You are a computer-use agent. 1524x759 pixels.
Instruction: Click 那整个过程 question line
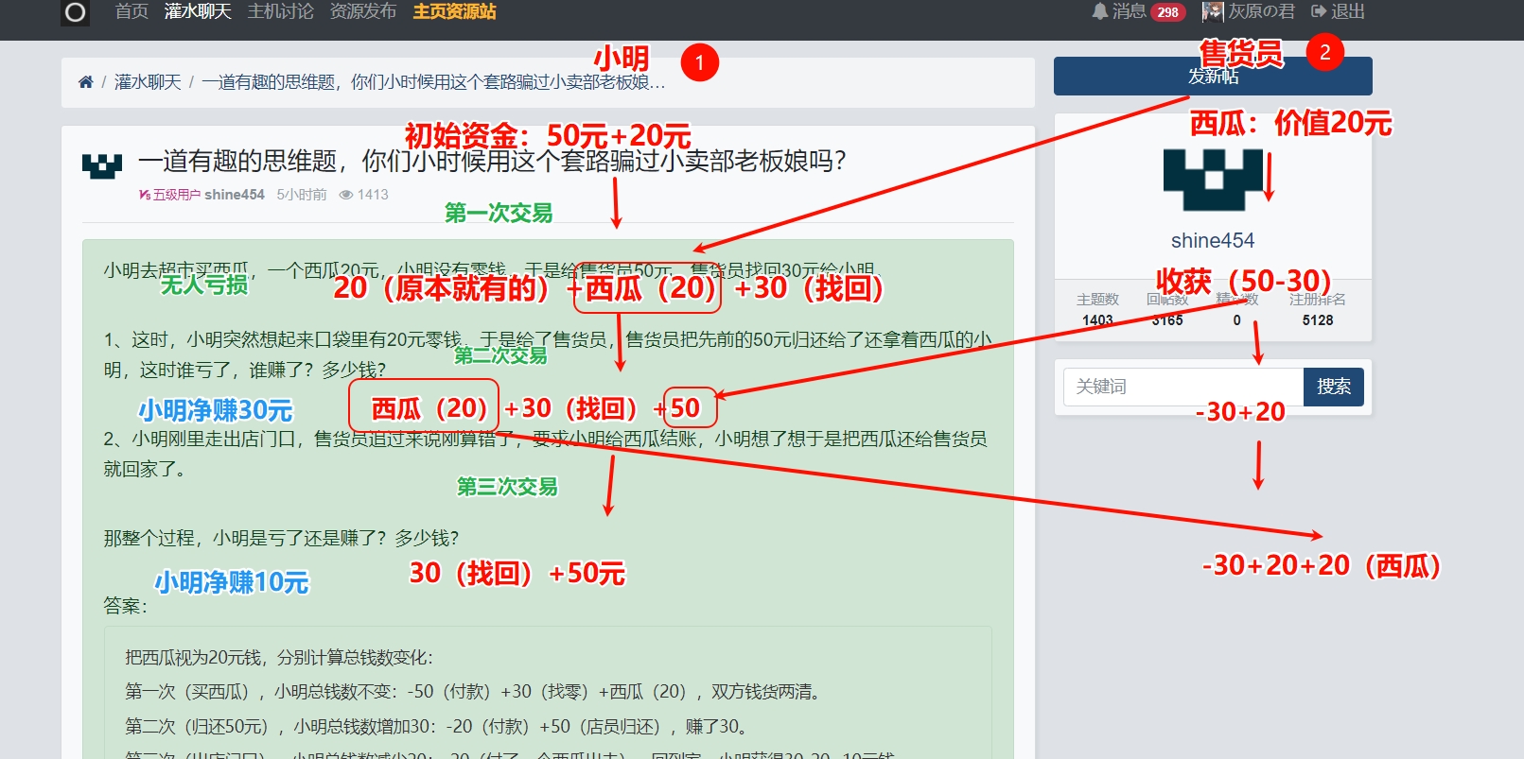(281, 538)
